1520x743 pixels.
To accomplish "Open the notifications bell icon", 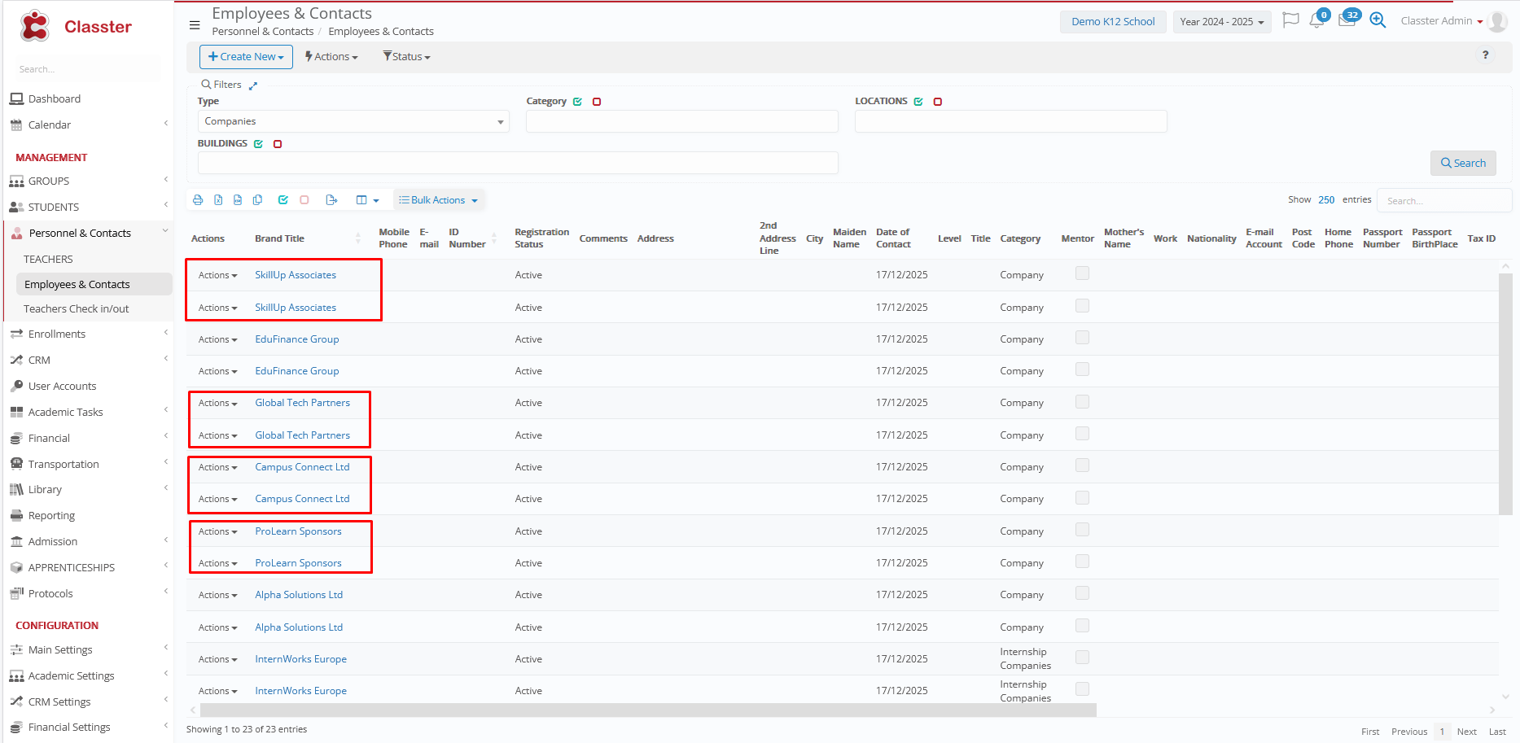I will tap(1316, 21).
